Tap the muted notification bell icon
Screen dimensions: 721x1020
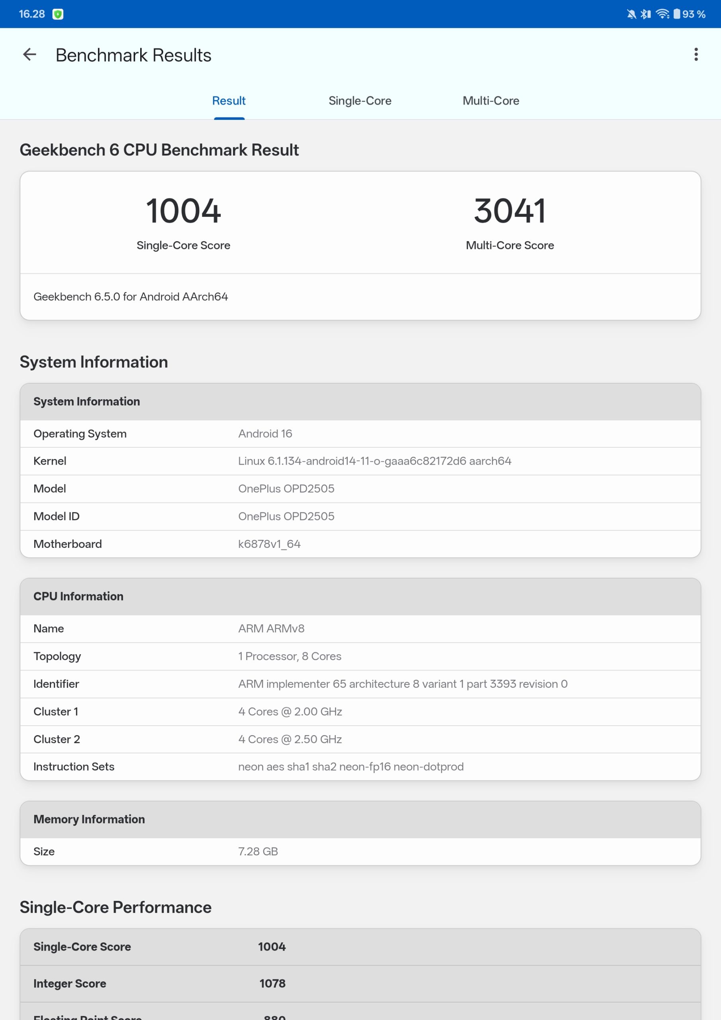click(631, 14)
